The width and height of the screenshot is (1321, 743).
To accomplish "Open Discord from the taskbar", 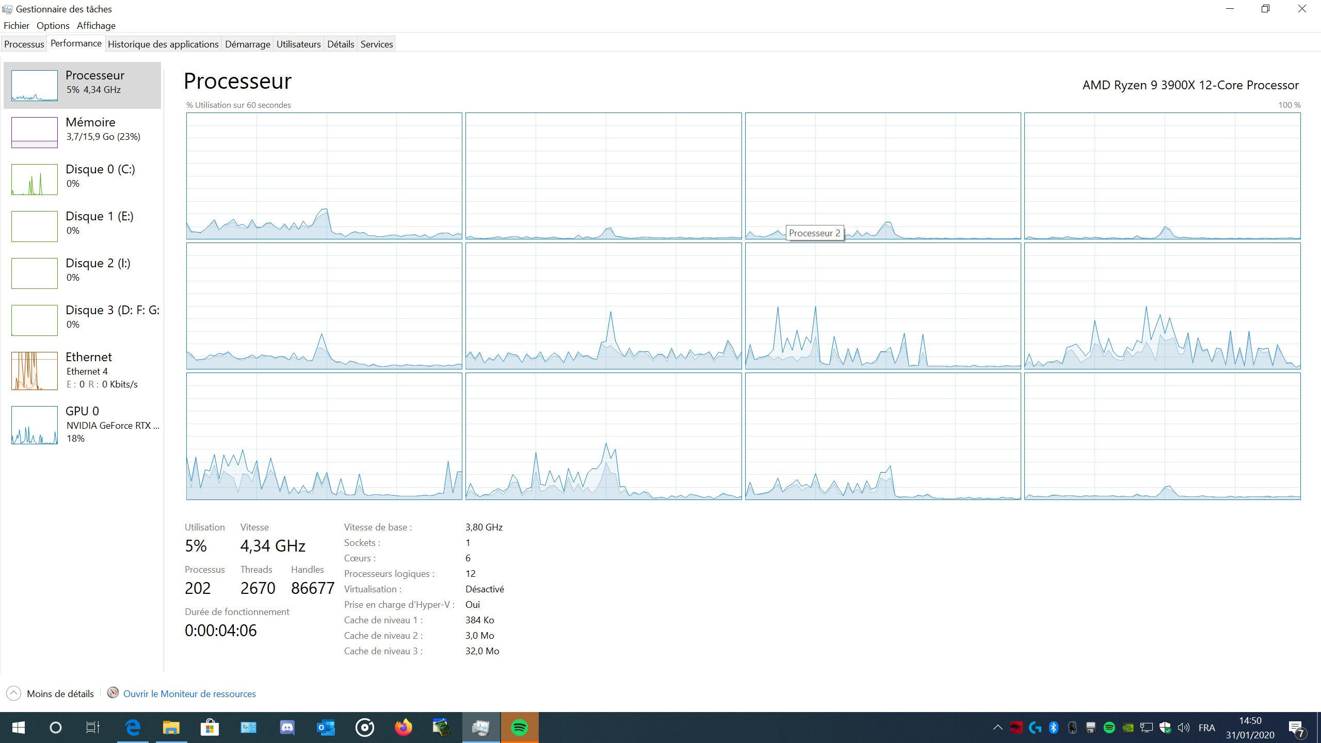I will pos(287,728).
